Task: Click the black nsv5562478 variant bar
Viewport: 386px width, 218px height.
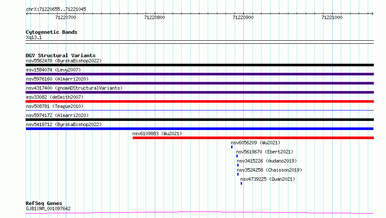Action: [200, 65]
